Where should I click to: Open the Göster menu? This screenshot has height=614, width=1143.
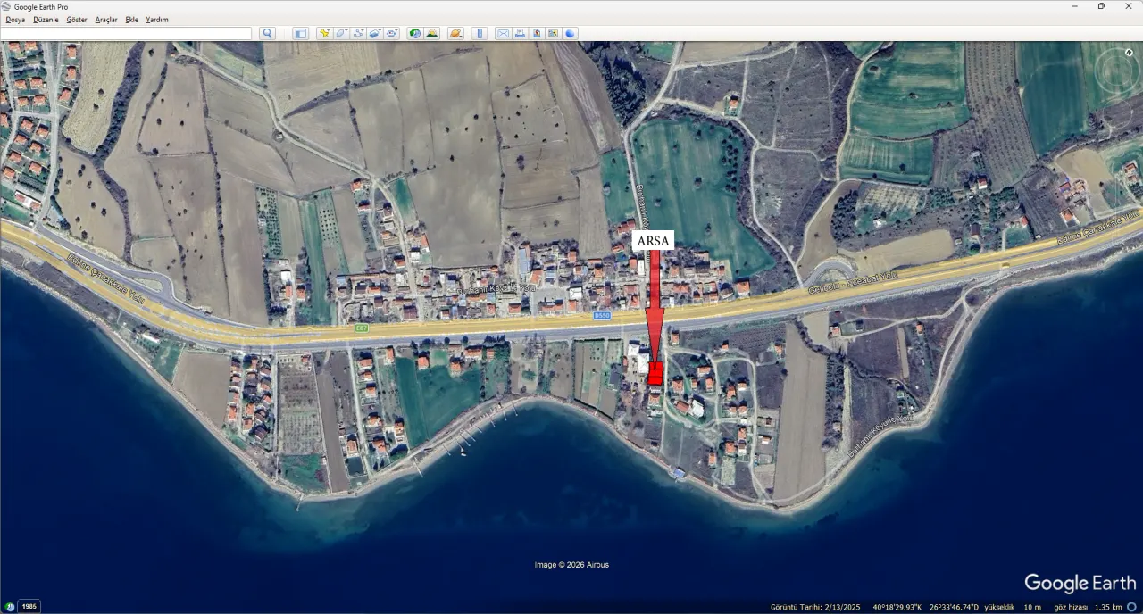coord(77,20)
